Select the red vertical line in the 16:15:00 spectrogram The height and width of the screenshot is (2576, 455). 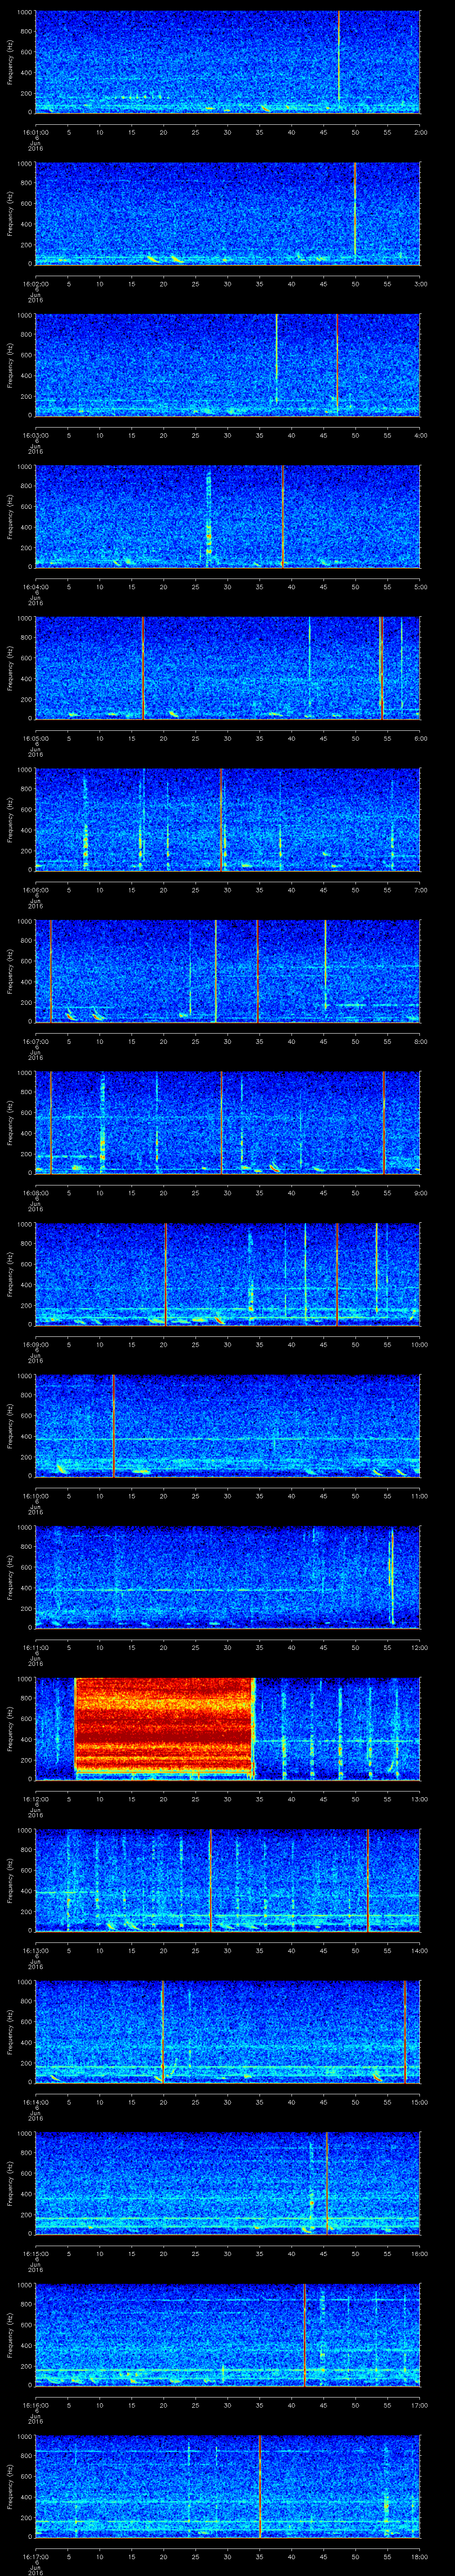pos(326,2182)
